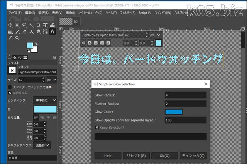This screenshot has width=247, height=164.
Task: Open the ウィンドウ(W) menu
Action: pyautogui.click(x=163, y=13)
